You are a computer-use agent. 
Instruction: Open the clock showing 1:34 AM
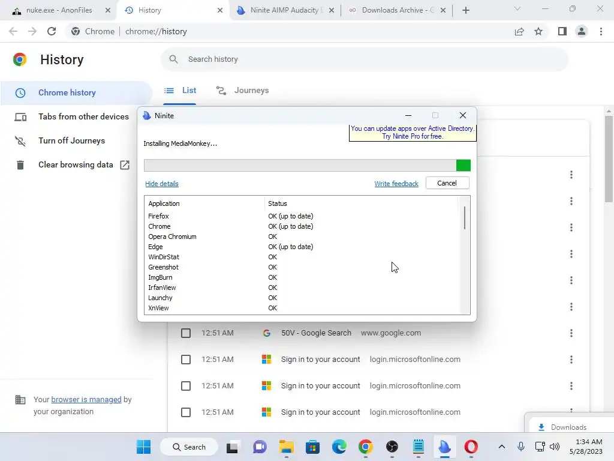(x=586, y=447)
